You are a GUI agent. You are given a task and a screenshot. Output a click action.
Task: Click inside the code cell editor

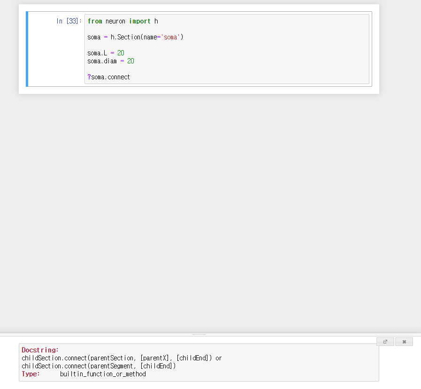227,49
